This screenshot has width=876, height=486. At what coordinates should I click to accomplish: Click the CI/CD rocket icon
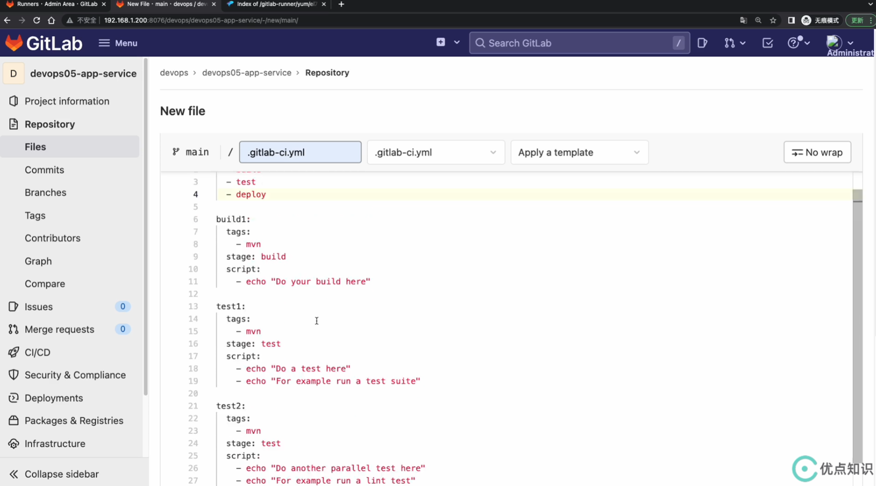[x=14, y=352]
